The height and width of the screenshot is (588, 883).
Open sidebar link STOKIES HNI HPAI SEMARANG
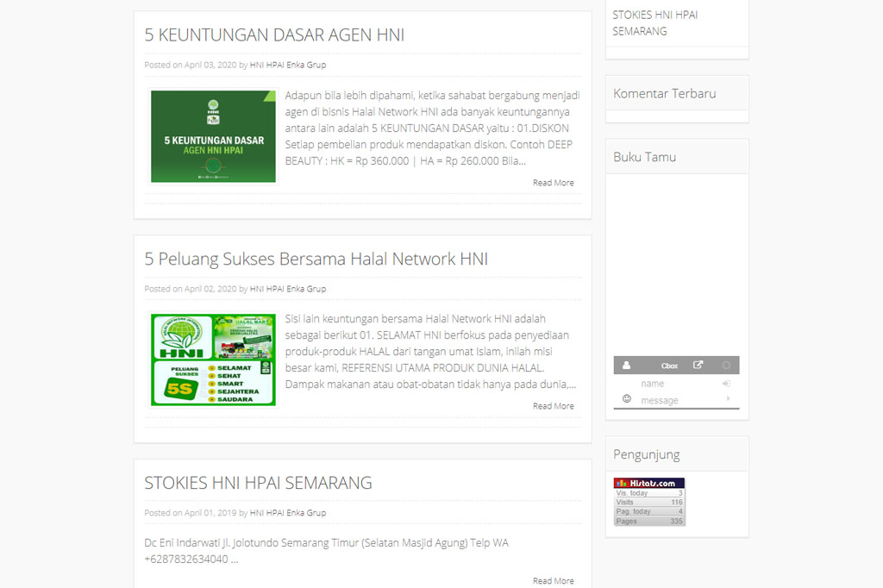655,23
